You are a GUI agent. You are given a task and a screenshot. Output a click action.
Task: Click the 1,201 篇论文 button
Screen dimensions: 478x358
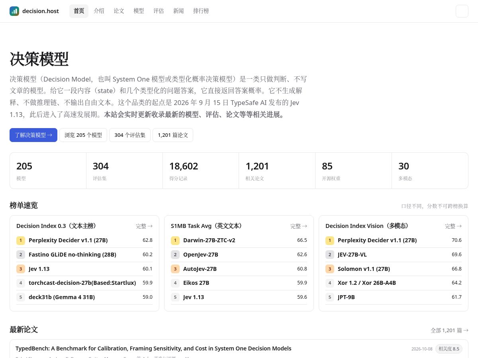(173, 135)
